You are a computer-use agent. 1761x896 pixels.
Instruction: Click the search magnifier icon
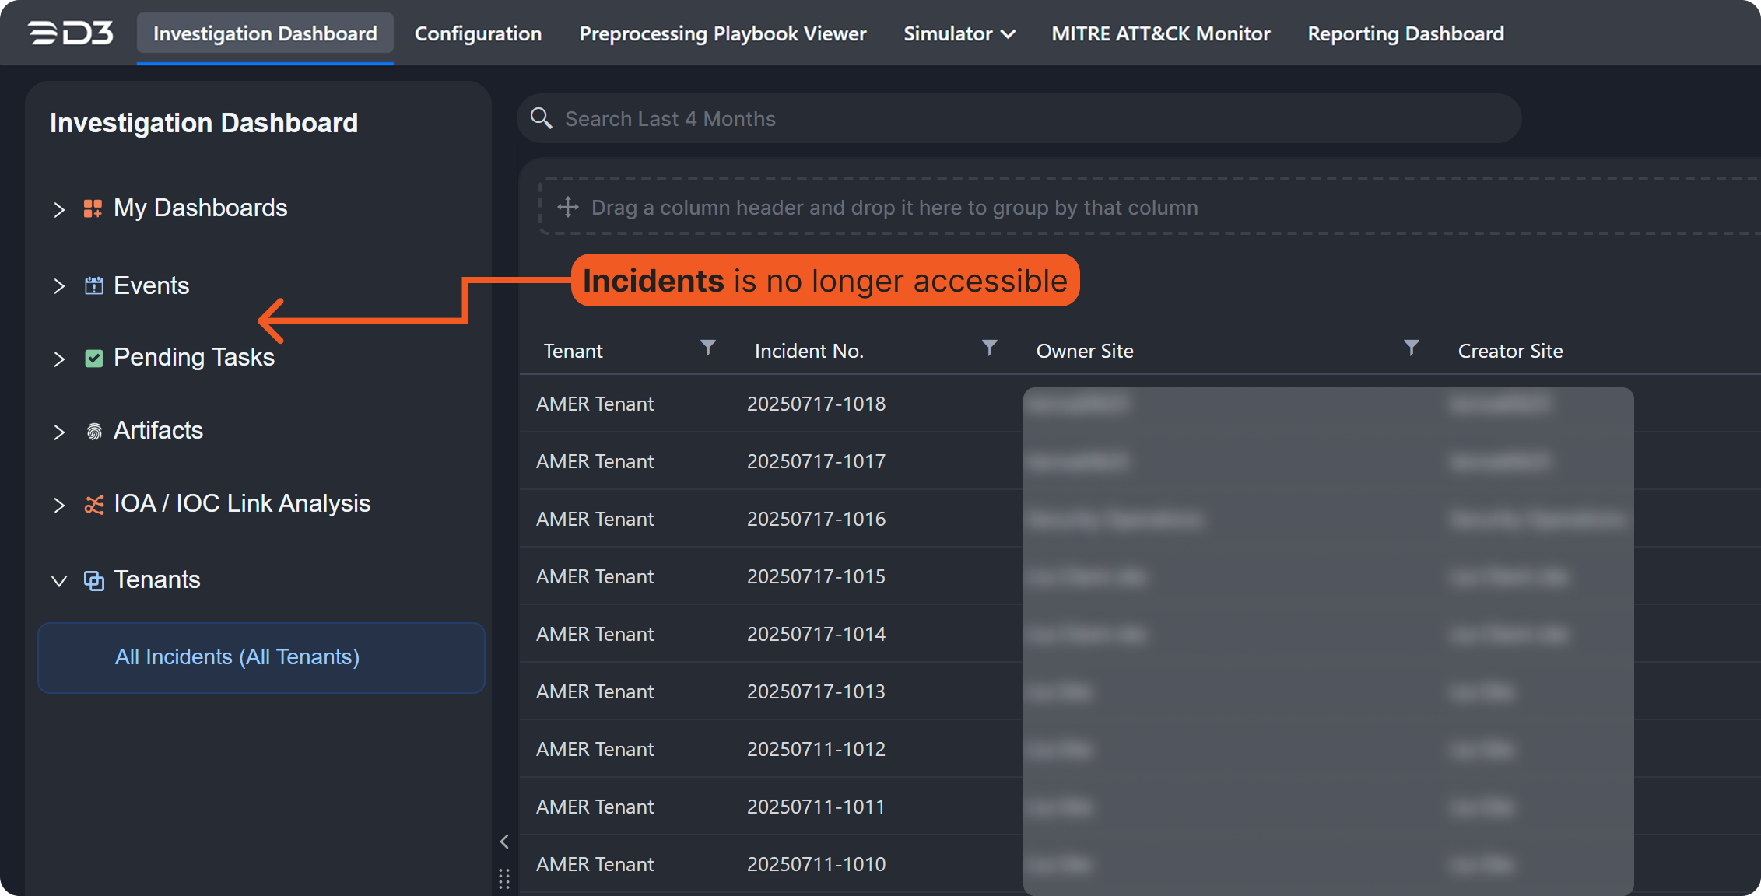542,118
